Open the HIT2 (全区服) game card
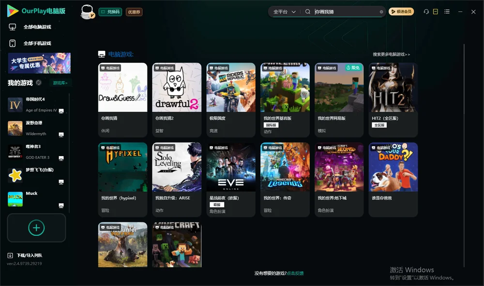The width and height of the screenshot is (484, 286). point(393,100)
